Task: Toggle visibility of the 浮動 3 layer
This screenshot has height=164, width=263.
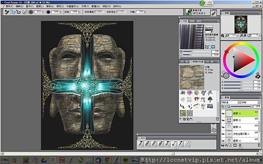Action: [x=223, y=134]
